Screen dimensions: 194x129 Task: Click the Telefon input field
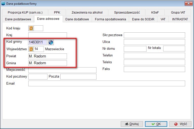click(x=154, y=55)
